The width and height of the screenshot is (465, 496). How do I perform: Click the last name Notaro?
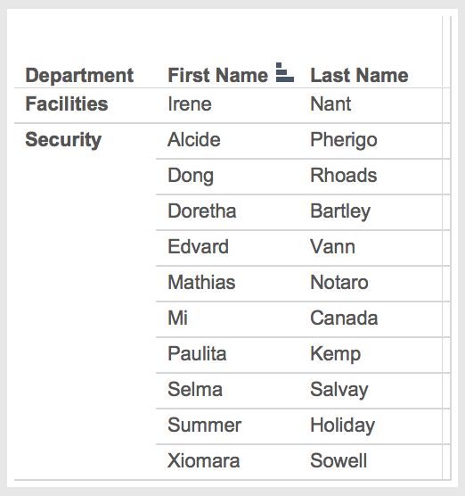(339, 283)
